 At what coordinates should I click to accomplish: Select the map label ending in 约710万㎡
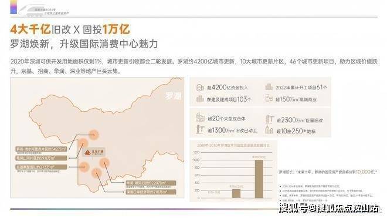151,192
